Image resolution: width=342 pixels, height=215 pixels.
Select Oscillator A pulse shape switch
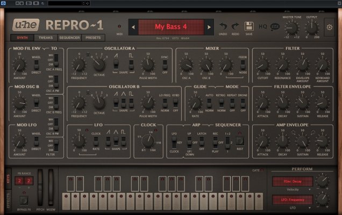[131, 64]
